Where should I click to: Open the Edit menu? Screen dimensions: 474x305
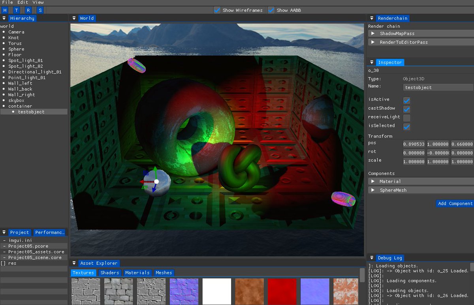(23, 2)
